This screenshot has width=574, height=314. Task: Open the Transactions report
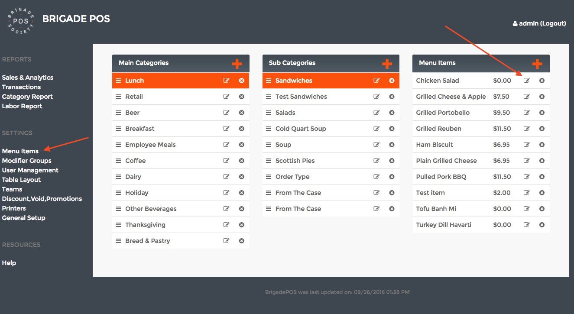click(x=21, y=87)
